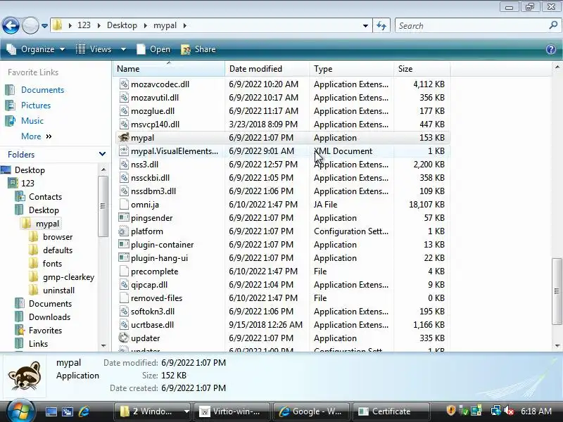
Task: Open the Views dropdown arrow
Action: click(123, 49)
